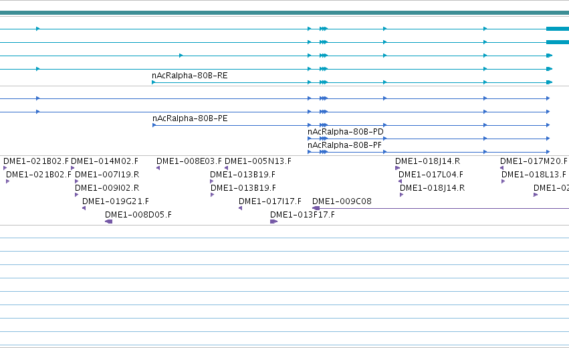Select the nAcRalpha-80B-PD transcript label
The height and width of the screenshot is (348, 569).
coord(346,132)
